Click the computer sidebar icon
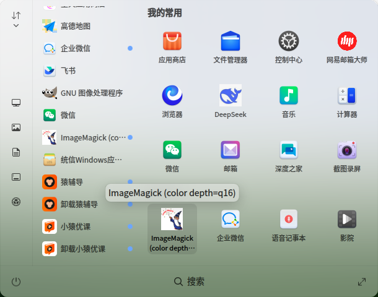The width and height of the screenshot is (378, 297). pos(16,103)
